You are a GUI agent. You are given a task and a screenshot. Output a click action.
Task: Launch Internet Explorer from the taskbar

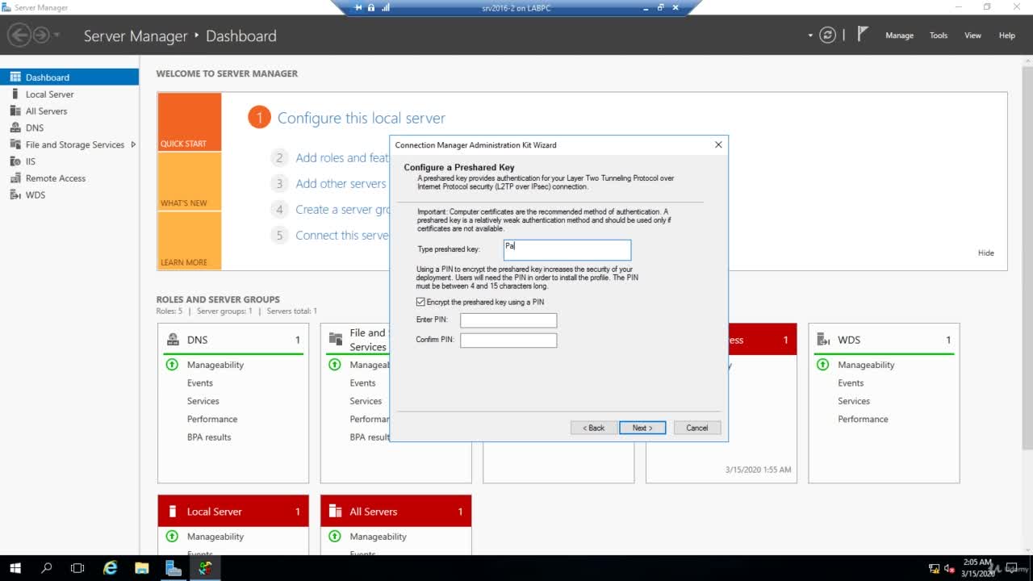(111, 568)
